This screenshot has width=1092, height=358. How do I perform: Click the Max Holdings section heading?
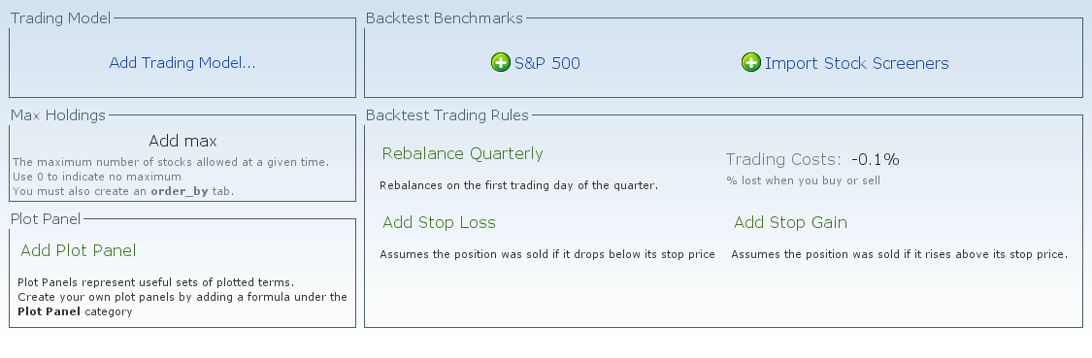click(58, 114)
